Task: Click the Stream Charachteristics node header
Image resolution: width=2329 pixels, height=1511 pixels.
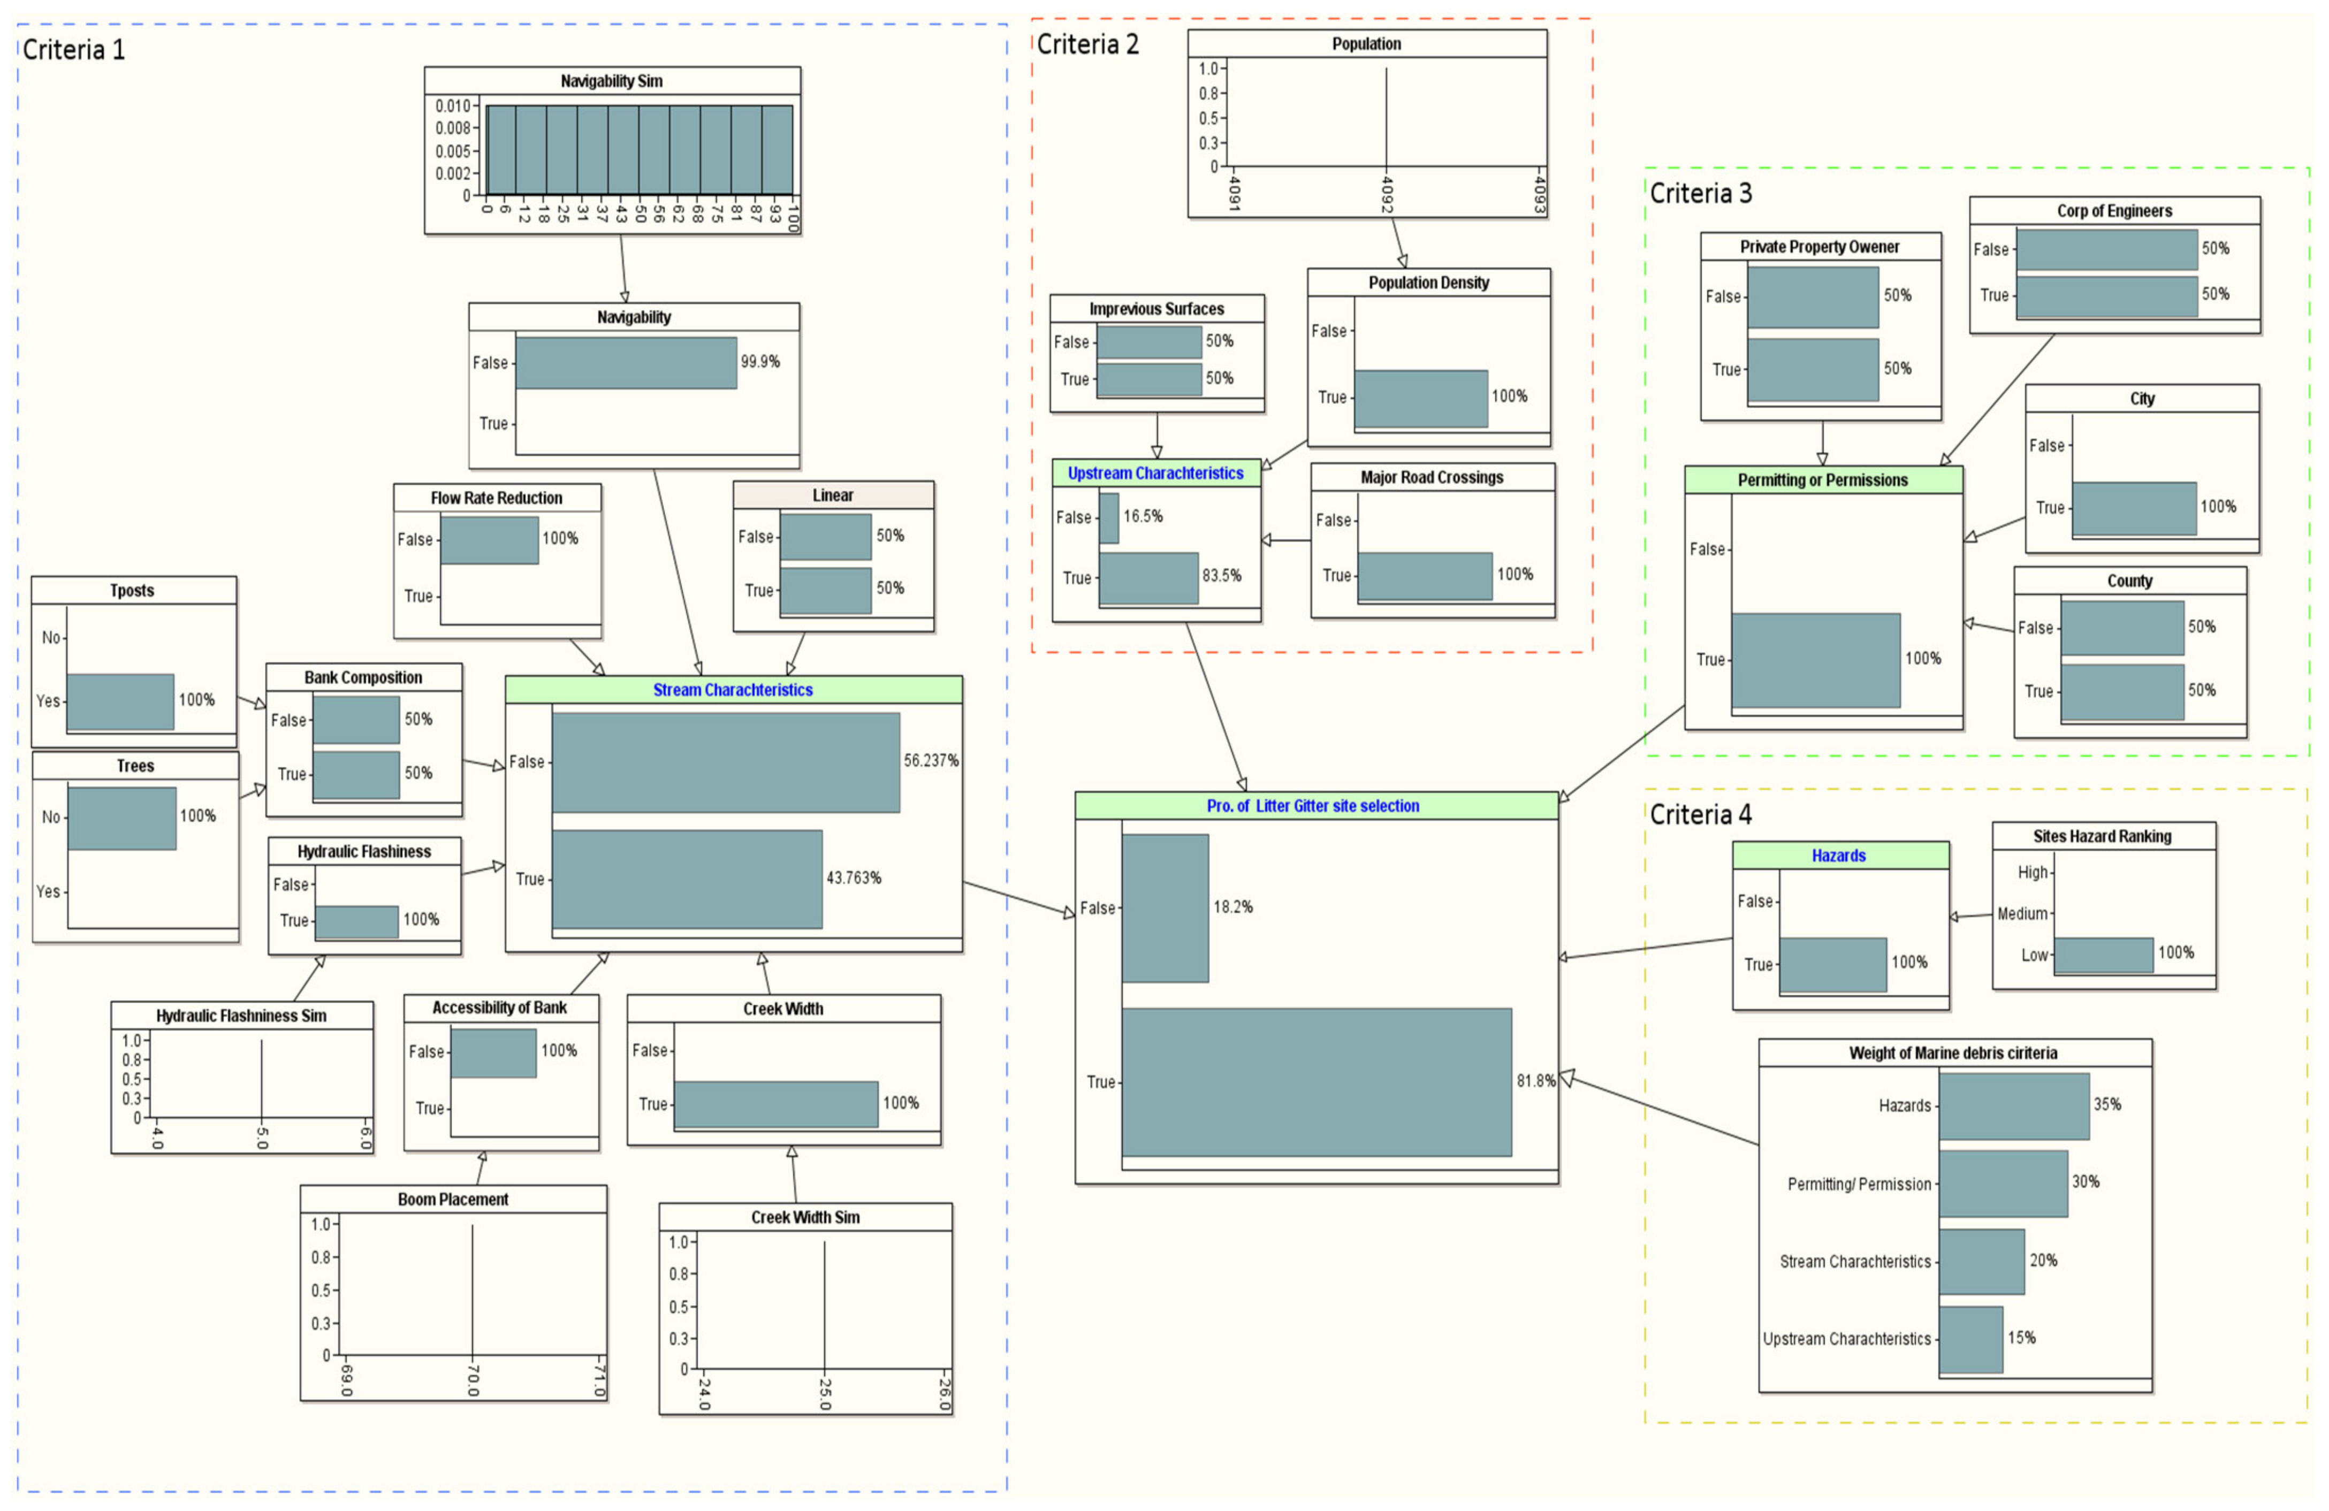Action: (733, 690)
